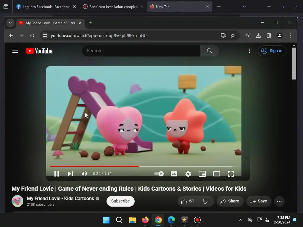Click the Sign in button

pyautogui.click(x=272, y=51)
